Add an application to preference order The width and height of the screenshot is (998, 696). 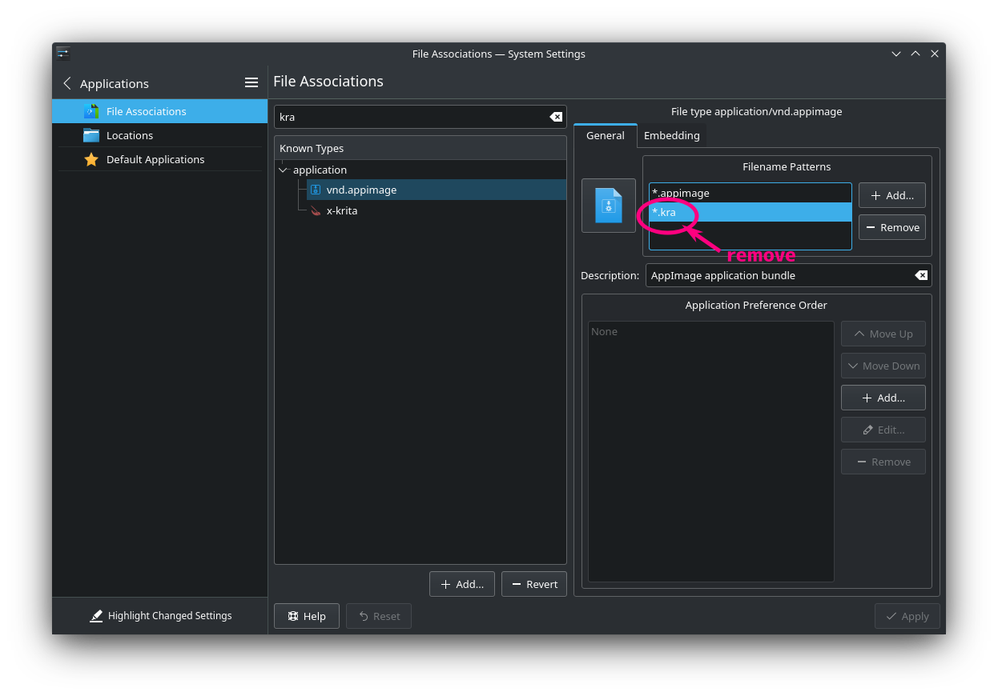tap(883, 398)
